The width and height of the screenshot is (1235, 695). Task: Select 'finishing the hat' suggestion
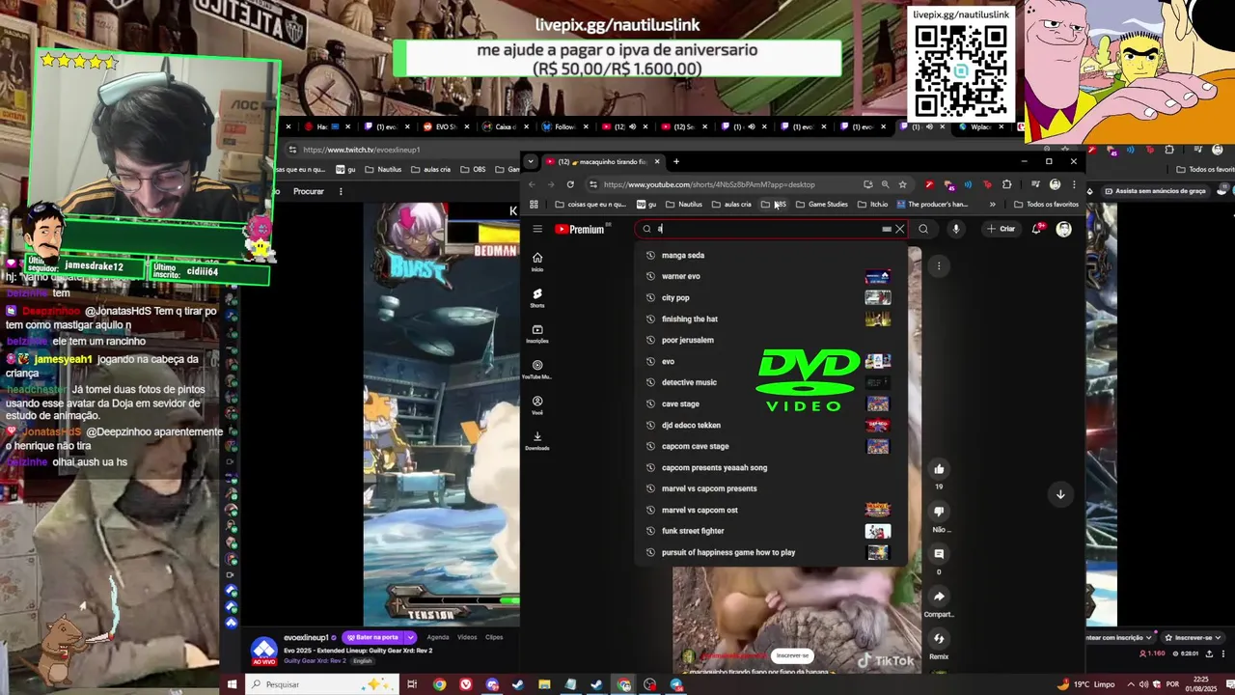[770, 319]
